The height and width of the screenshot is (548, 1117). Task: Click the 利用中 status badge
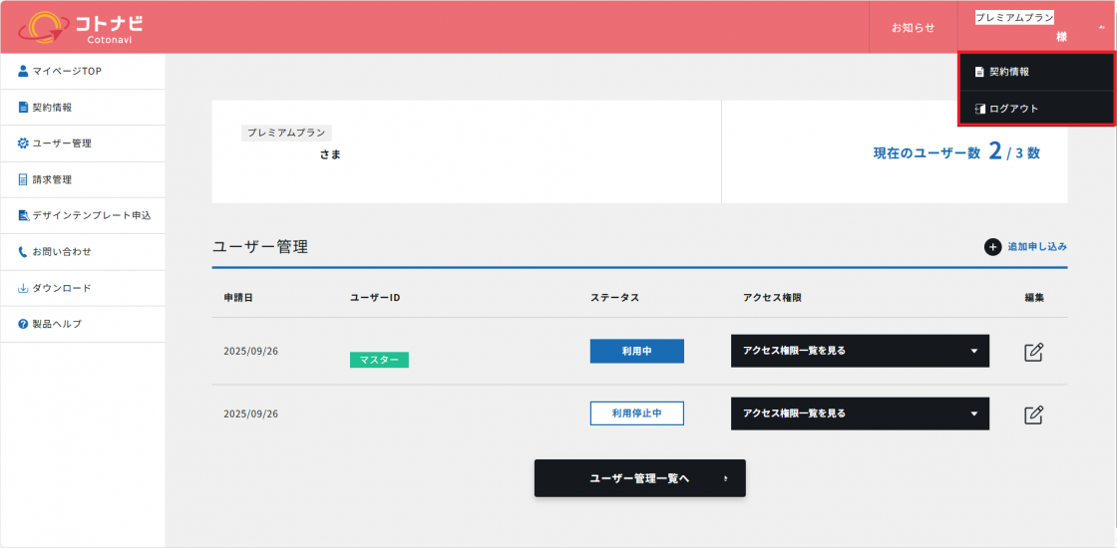click(636, 351)
